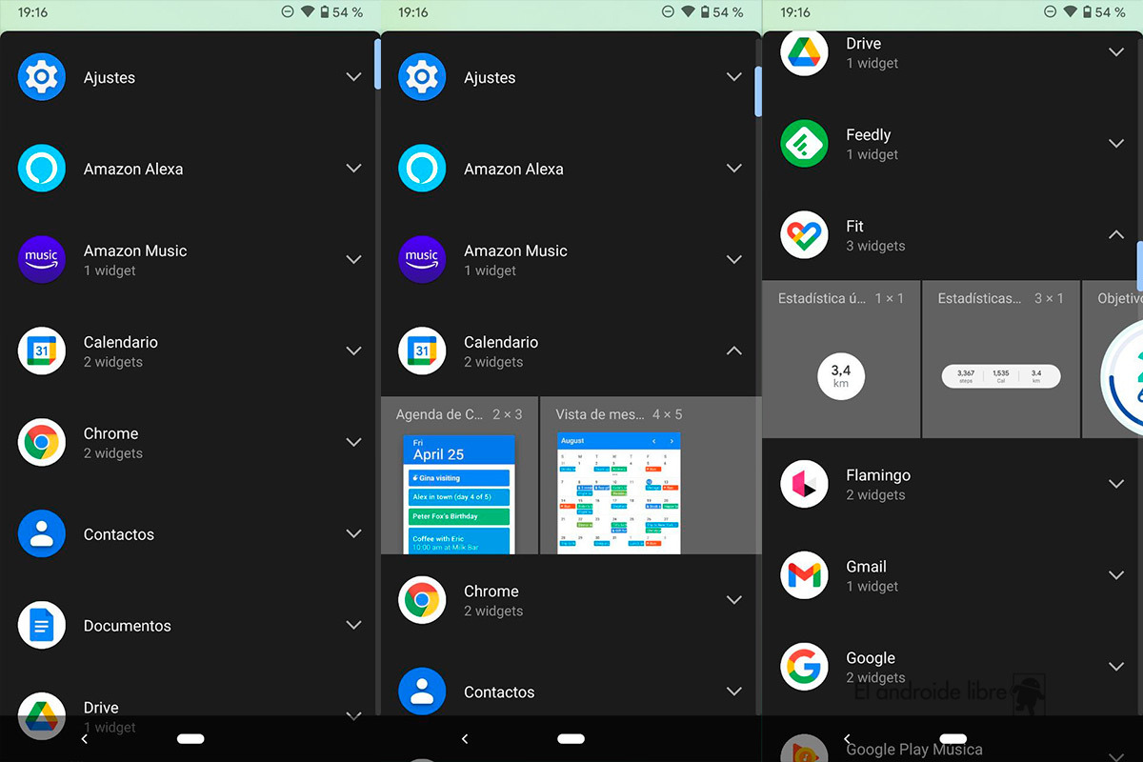1143x762 pixels.
Task: Expand Contactos widgets, left screen
Action: click(x=353, y=534)
